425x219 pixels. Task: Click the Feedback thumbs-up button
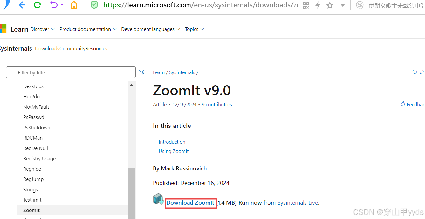pos(413,104)
